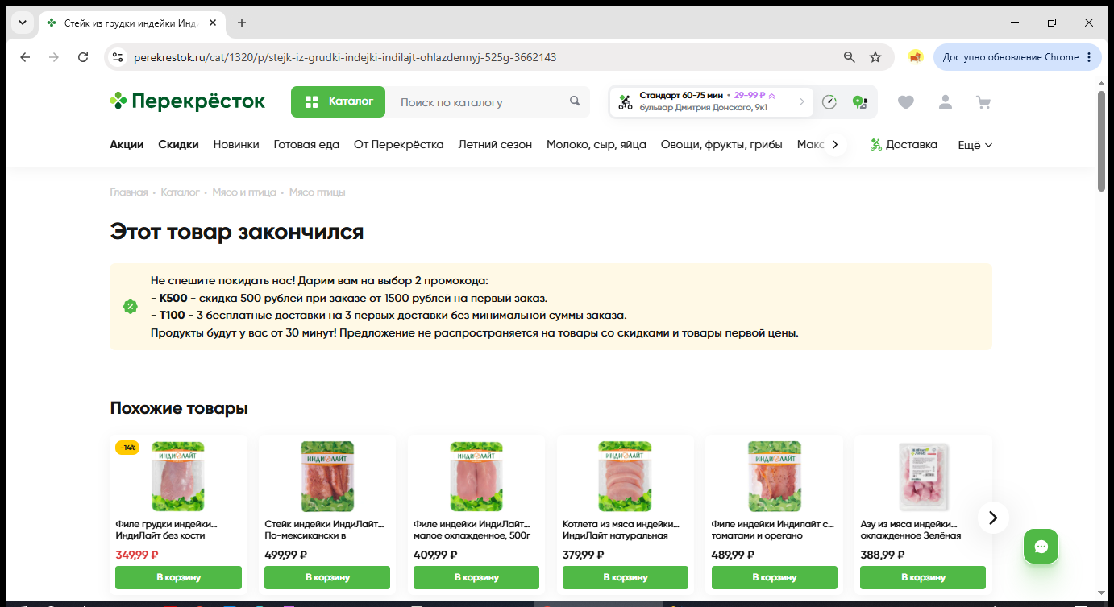Viewport: 1114px width, 607px height.
Task: Go to the Главная breadcrumb
Action: coord(129,192)
